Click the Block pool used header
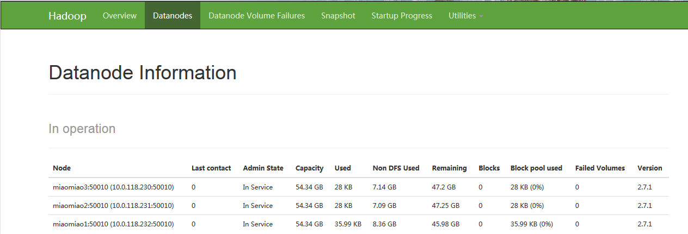The image size is (688, 234). 536,168
